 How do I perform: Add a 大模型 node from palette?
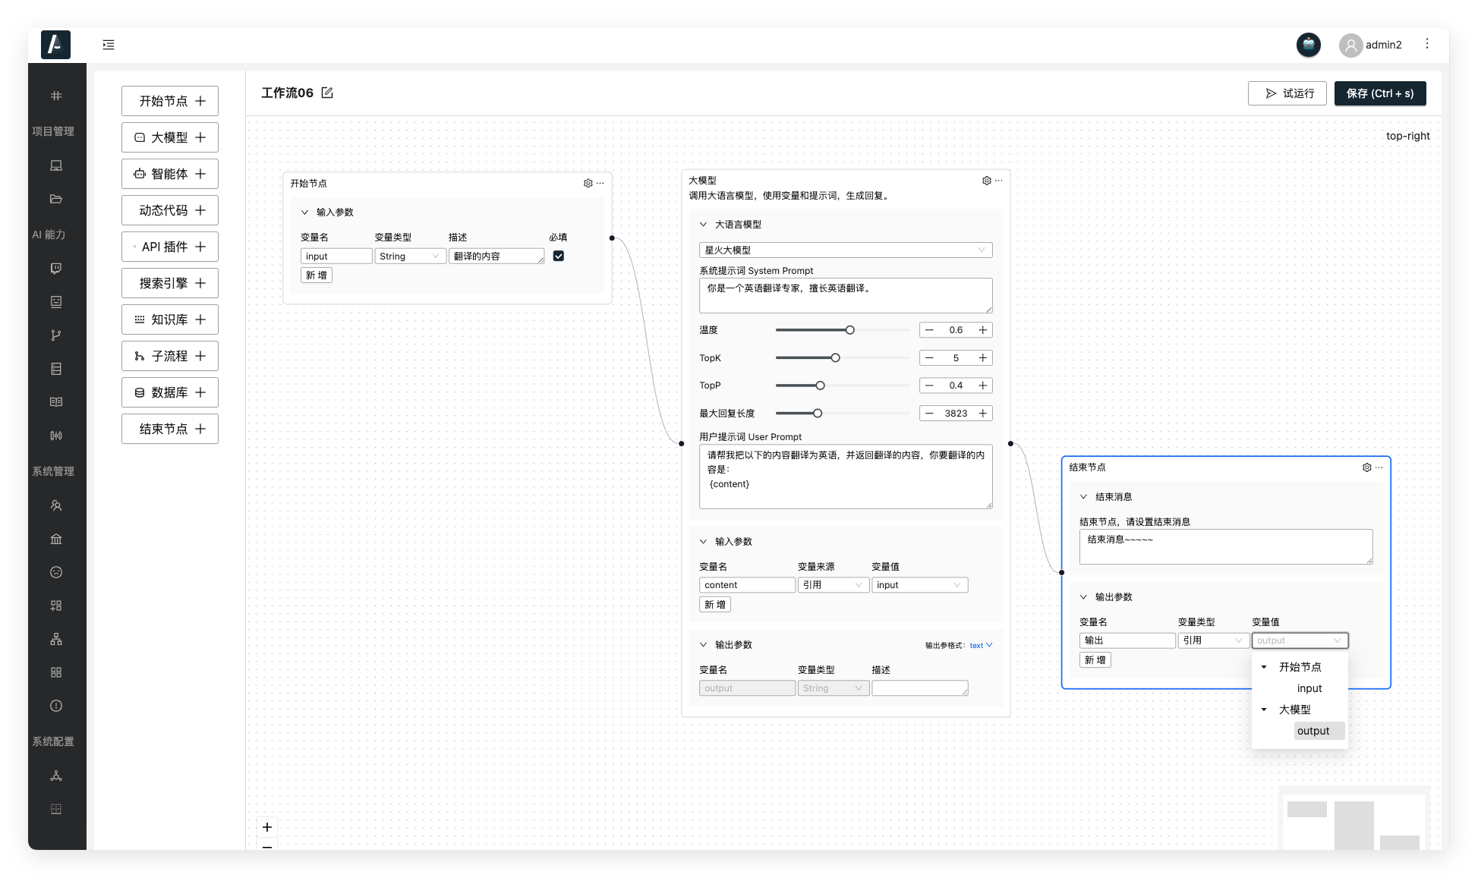tap(170, 137)
